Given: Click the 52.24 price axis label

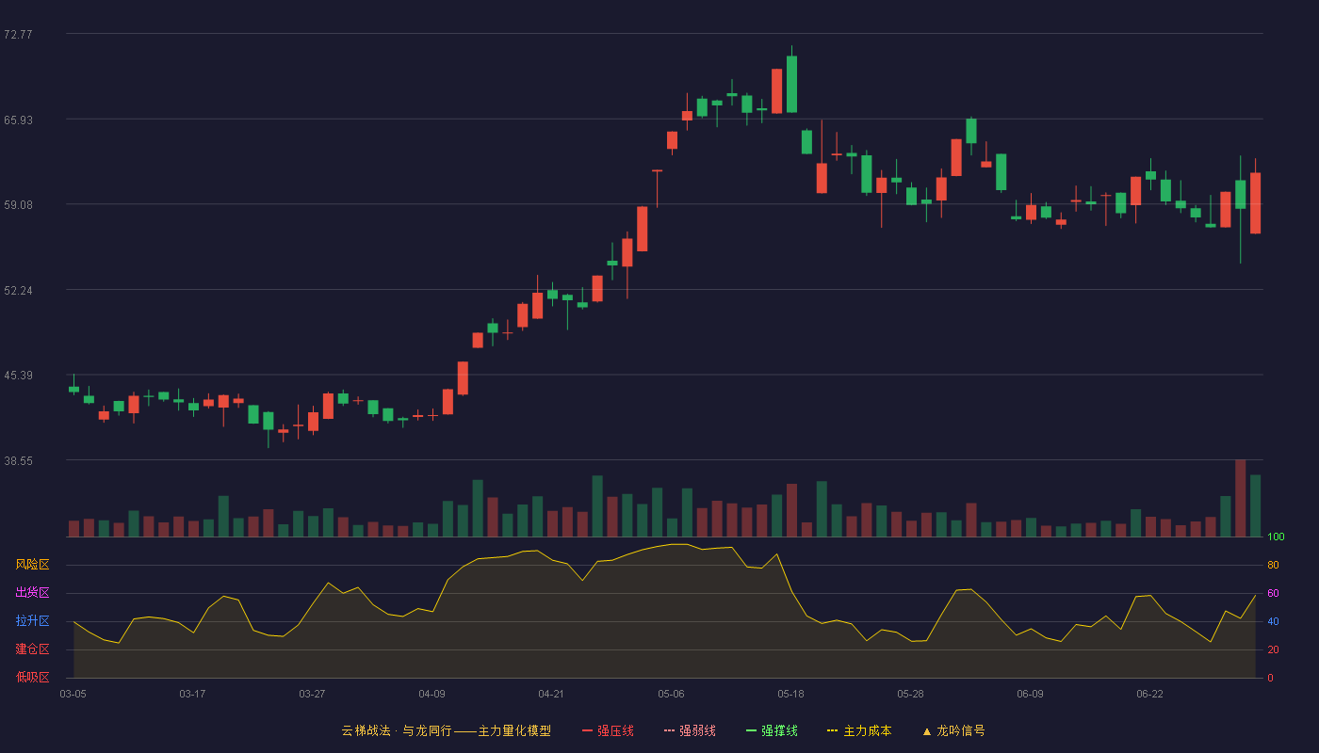Looking at the screenshot, I should [x=18, y=290].
